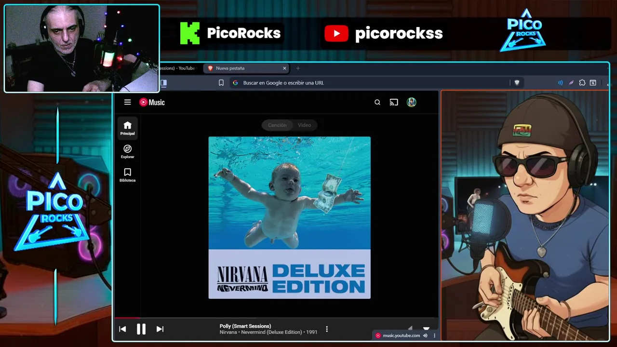This screenshot has height=347, width=617.
Task: Open the YouTube Music search icon
Action: (377, 102)
